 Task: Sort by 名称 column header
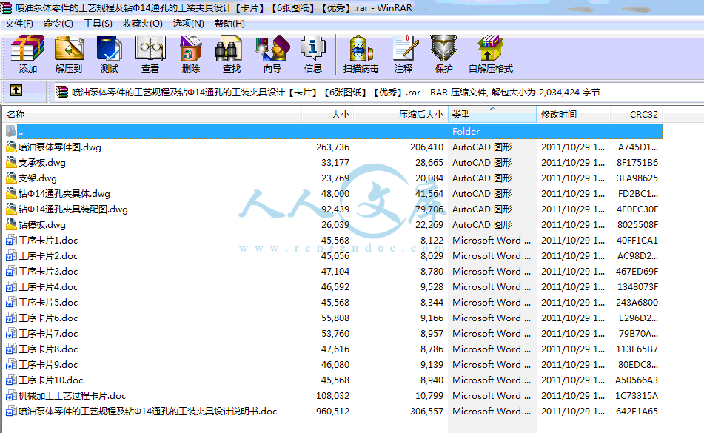(x=152, y=115)
